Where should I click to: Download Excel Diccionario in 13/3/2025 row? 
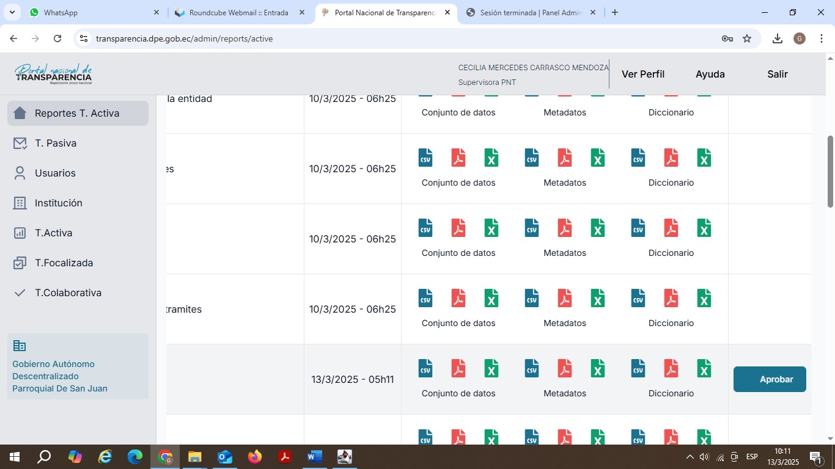[x=704, y=368]
